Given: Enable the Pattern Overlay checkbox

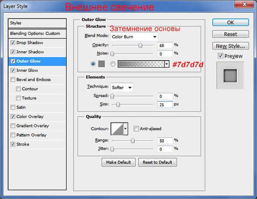Looking at the screenshot, I should coord(13,135).
